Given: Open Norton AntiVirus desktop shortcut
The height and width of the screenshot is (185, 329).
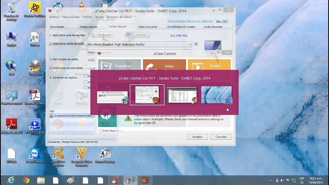Looking at the screenshot, I should pyautogui.click(x=35, y=10).
